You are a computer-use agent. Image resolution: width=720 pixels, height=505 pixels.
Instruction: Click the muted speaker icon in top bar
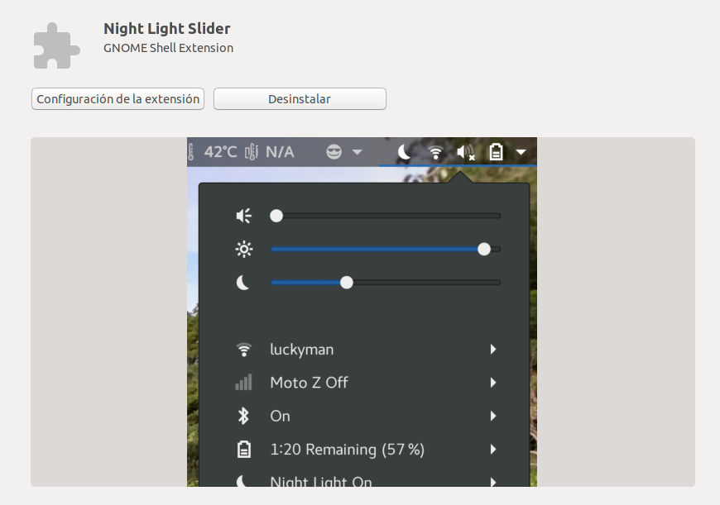point(466,152)
